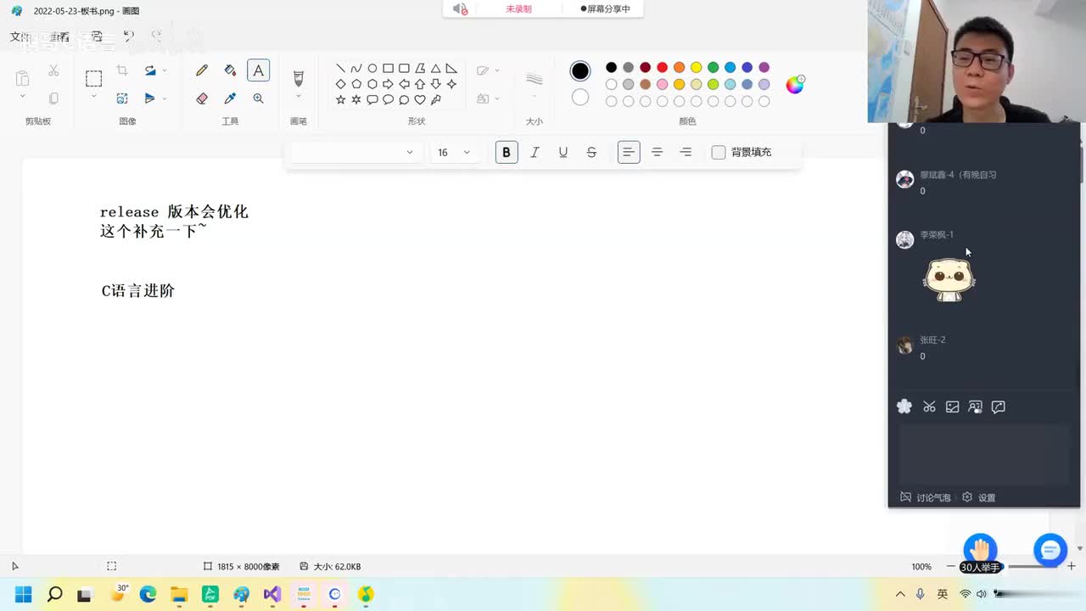Select the Fill bucket tool
The image size is (1086, 611).
tap(230, 70)
